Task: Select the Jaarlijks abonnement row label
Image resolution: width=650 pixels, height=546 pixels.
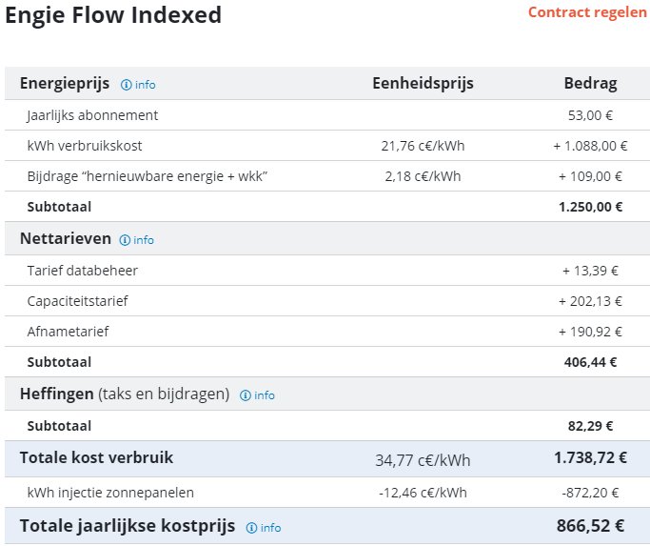Action: 92,115
